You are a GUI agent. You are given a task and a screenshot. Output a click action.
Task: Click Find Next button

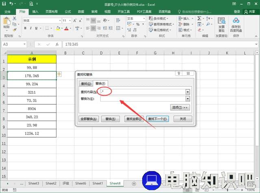point(157,119)
